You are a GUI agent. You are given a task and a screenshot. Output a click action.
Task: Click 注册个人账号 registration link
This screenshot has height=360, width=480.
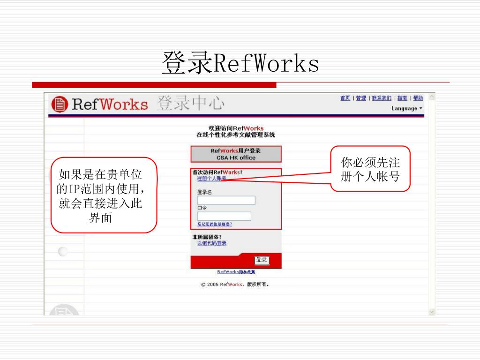tap(211, 179)
